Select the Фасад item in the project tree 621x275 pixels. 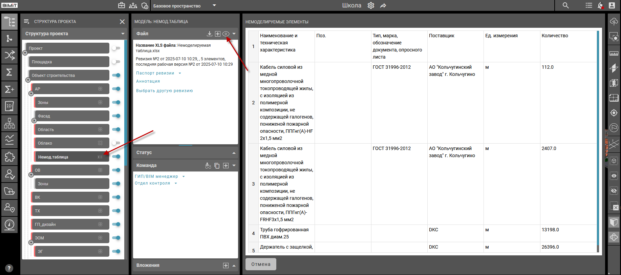point(71,116)
